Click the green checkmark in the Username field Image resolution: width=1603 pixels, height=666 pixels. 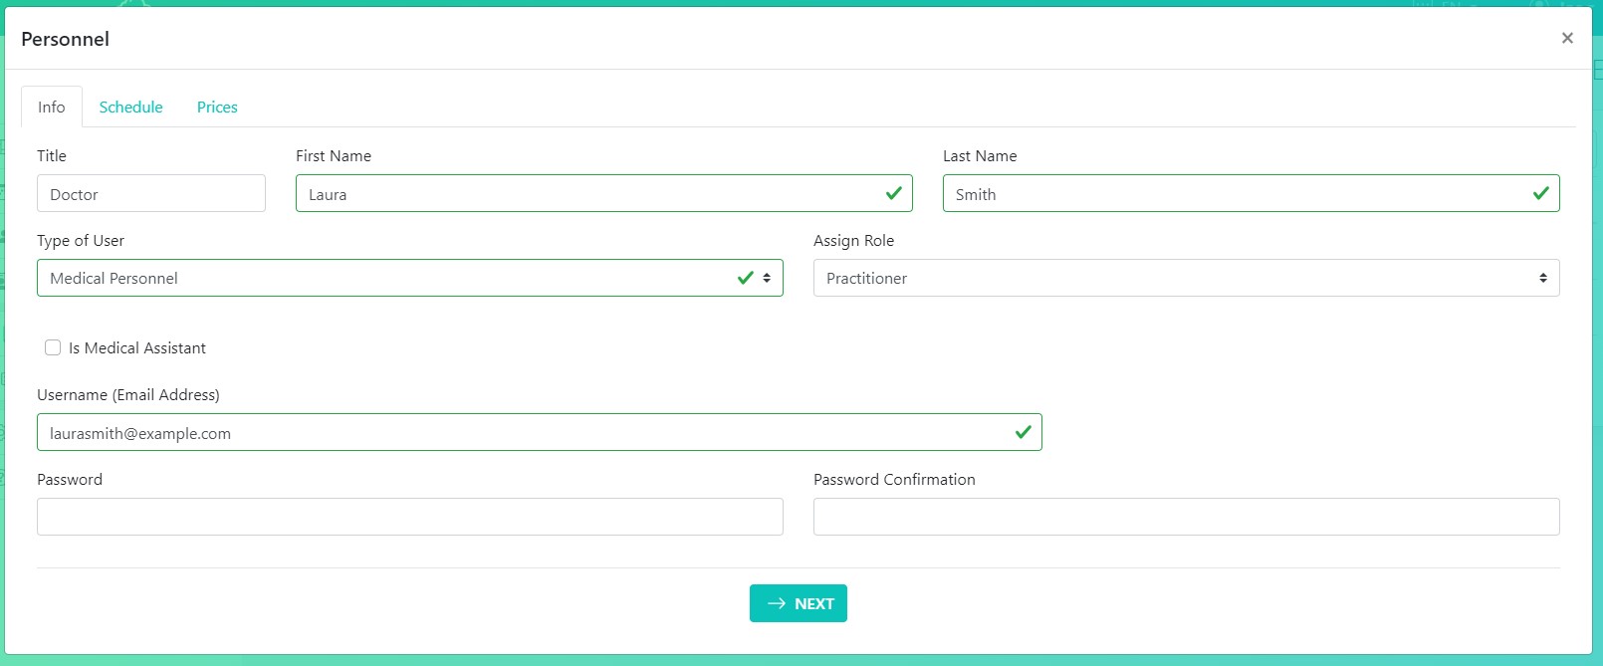(1023, 432)
